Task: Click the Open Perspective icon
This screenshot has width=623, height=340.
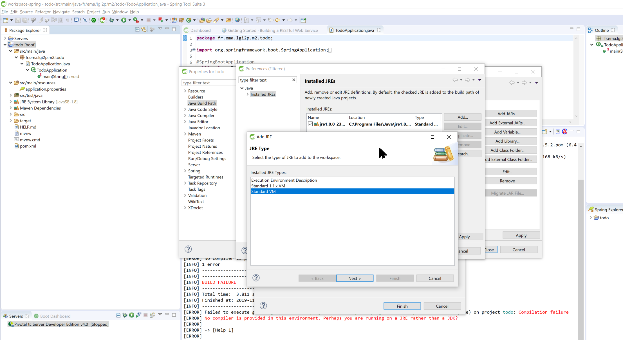Action: 303,20
